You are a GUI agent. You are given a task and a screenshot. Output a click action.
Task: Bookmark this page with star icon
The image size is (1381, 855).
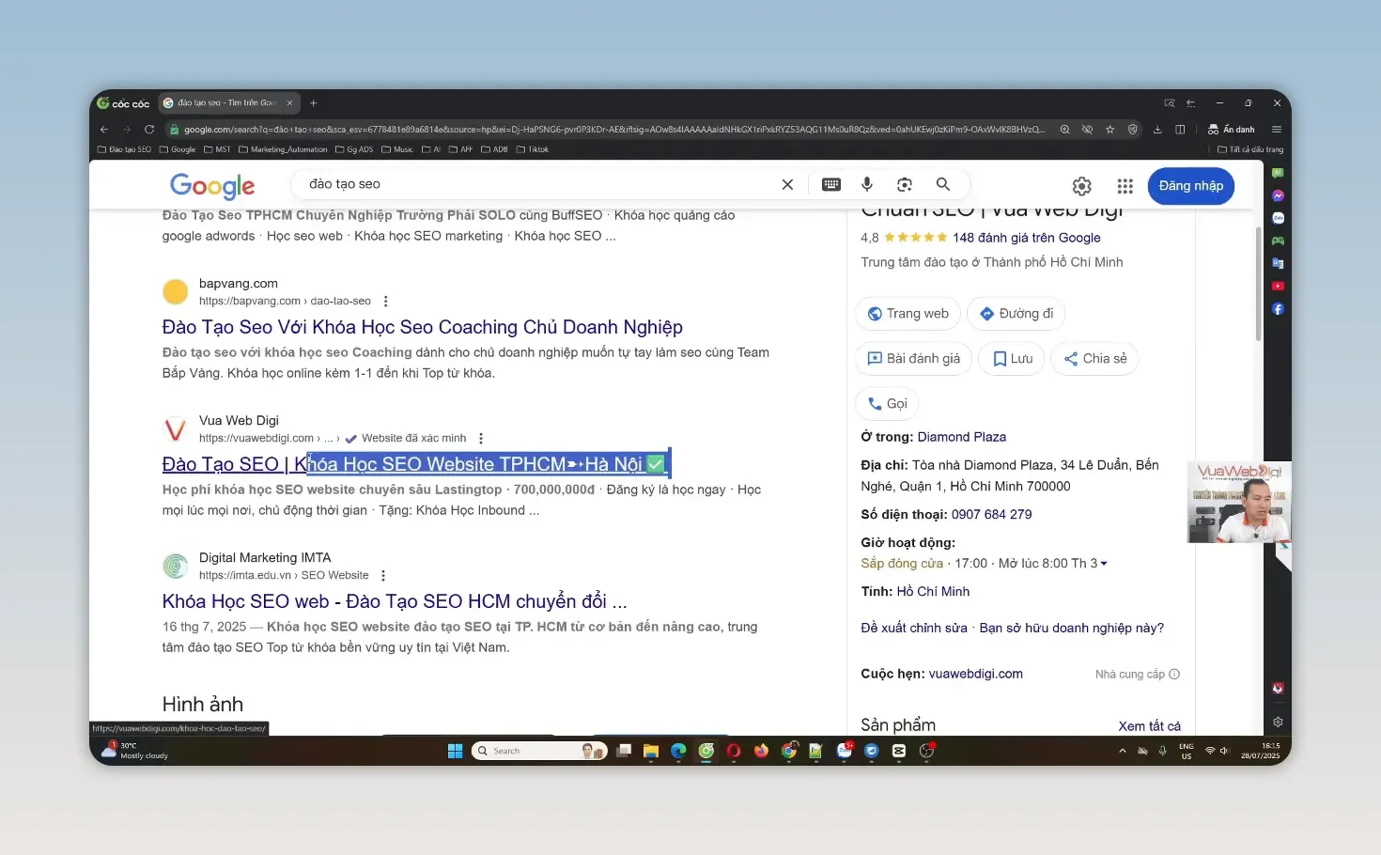1109,130
